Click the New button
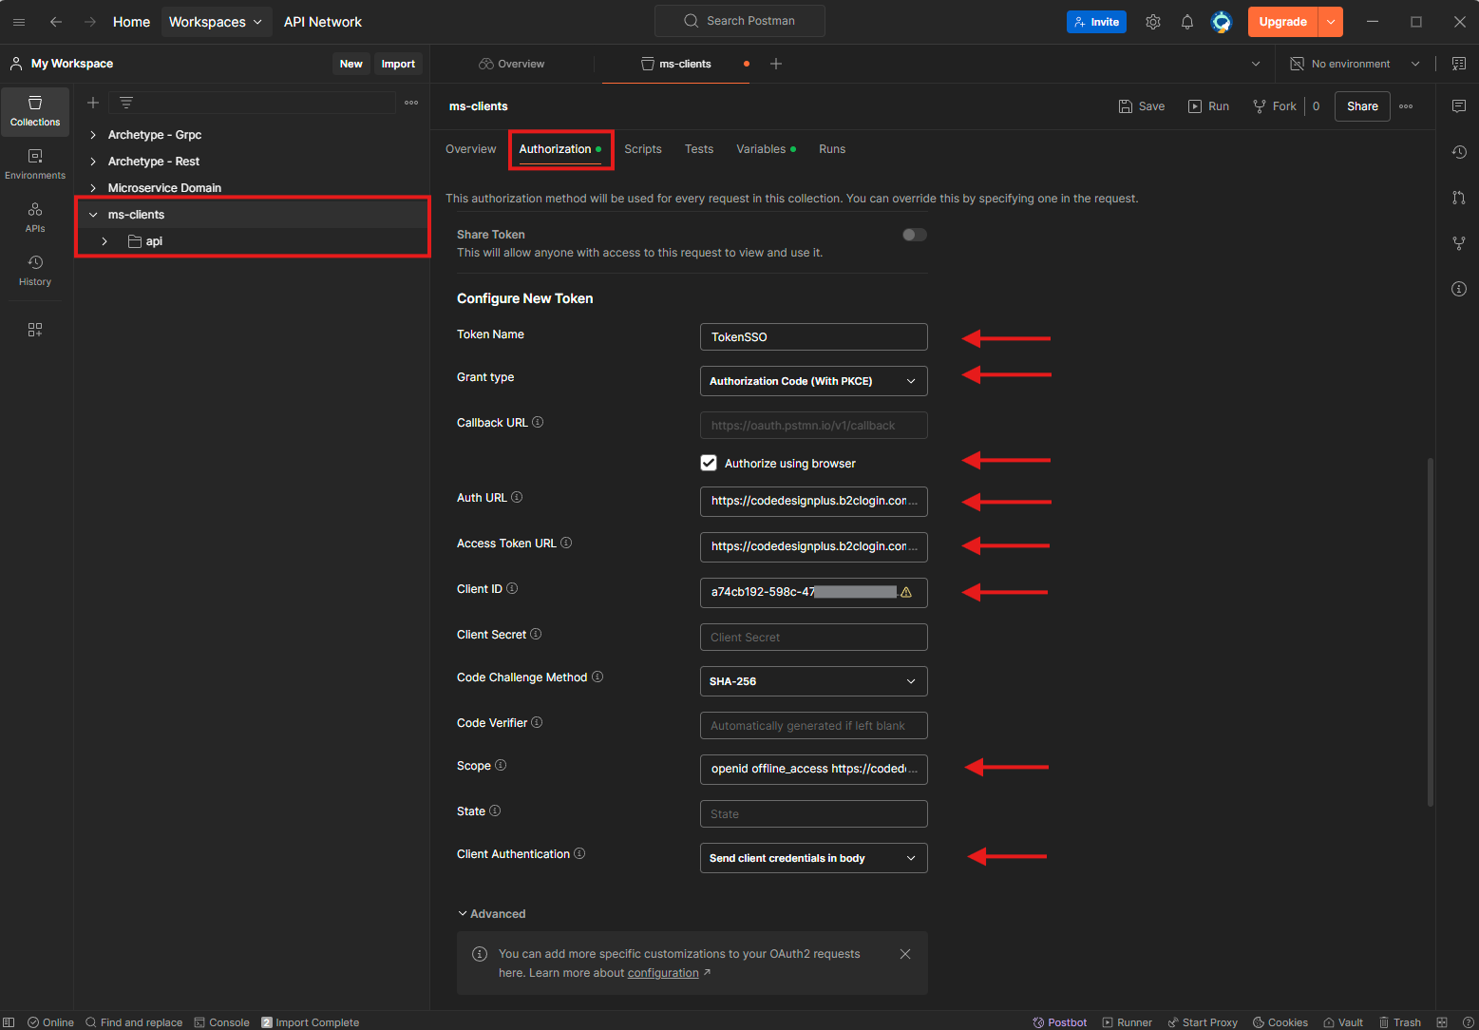Viewport: 1479px width, 1030px height. (351, 64)
